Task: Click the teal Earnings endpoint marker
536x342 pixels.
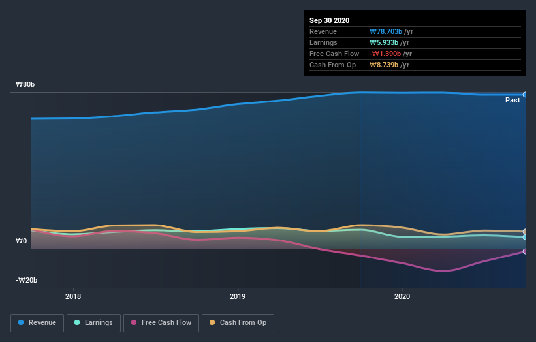Action: click(525, 237)
